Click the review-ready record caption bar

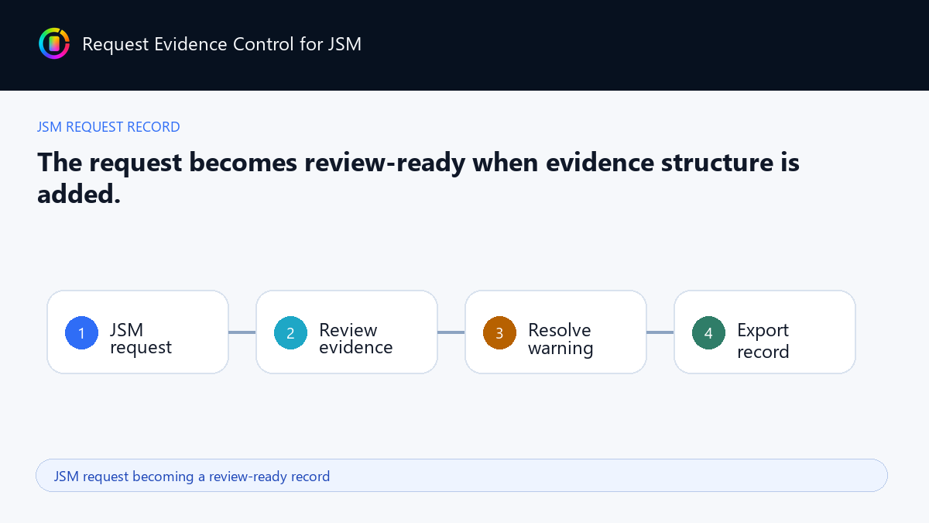pyautogui.click(x=461, y=476)
